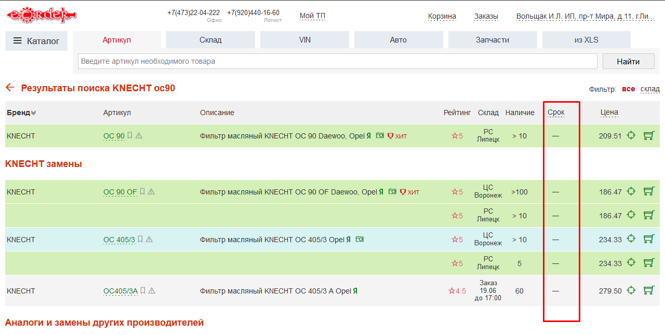Click ХИТ trophy badge on OC 90 OF row
665x335 pixels.
click(x=409, y=192)
